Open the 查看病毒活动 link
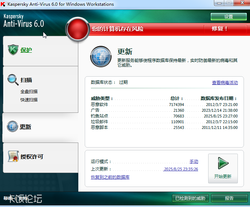Image resolution: width=250 pixels, height=207 pixels. click(x=225, y=83)
